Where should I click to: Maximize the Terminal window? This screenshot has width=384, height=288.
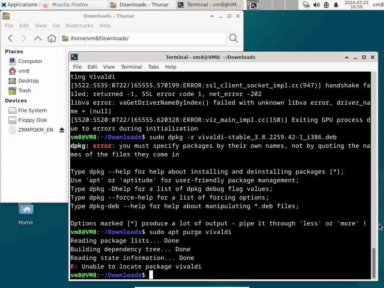click(x=364, y=57)
